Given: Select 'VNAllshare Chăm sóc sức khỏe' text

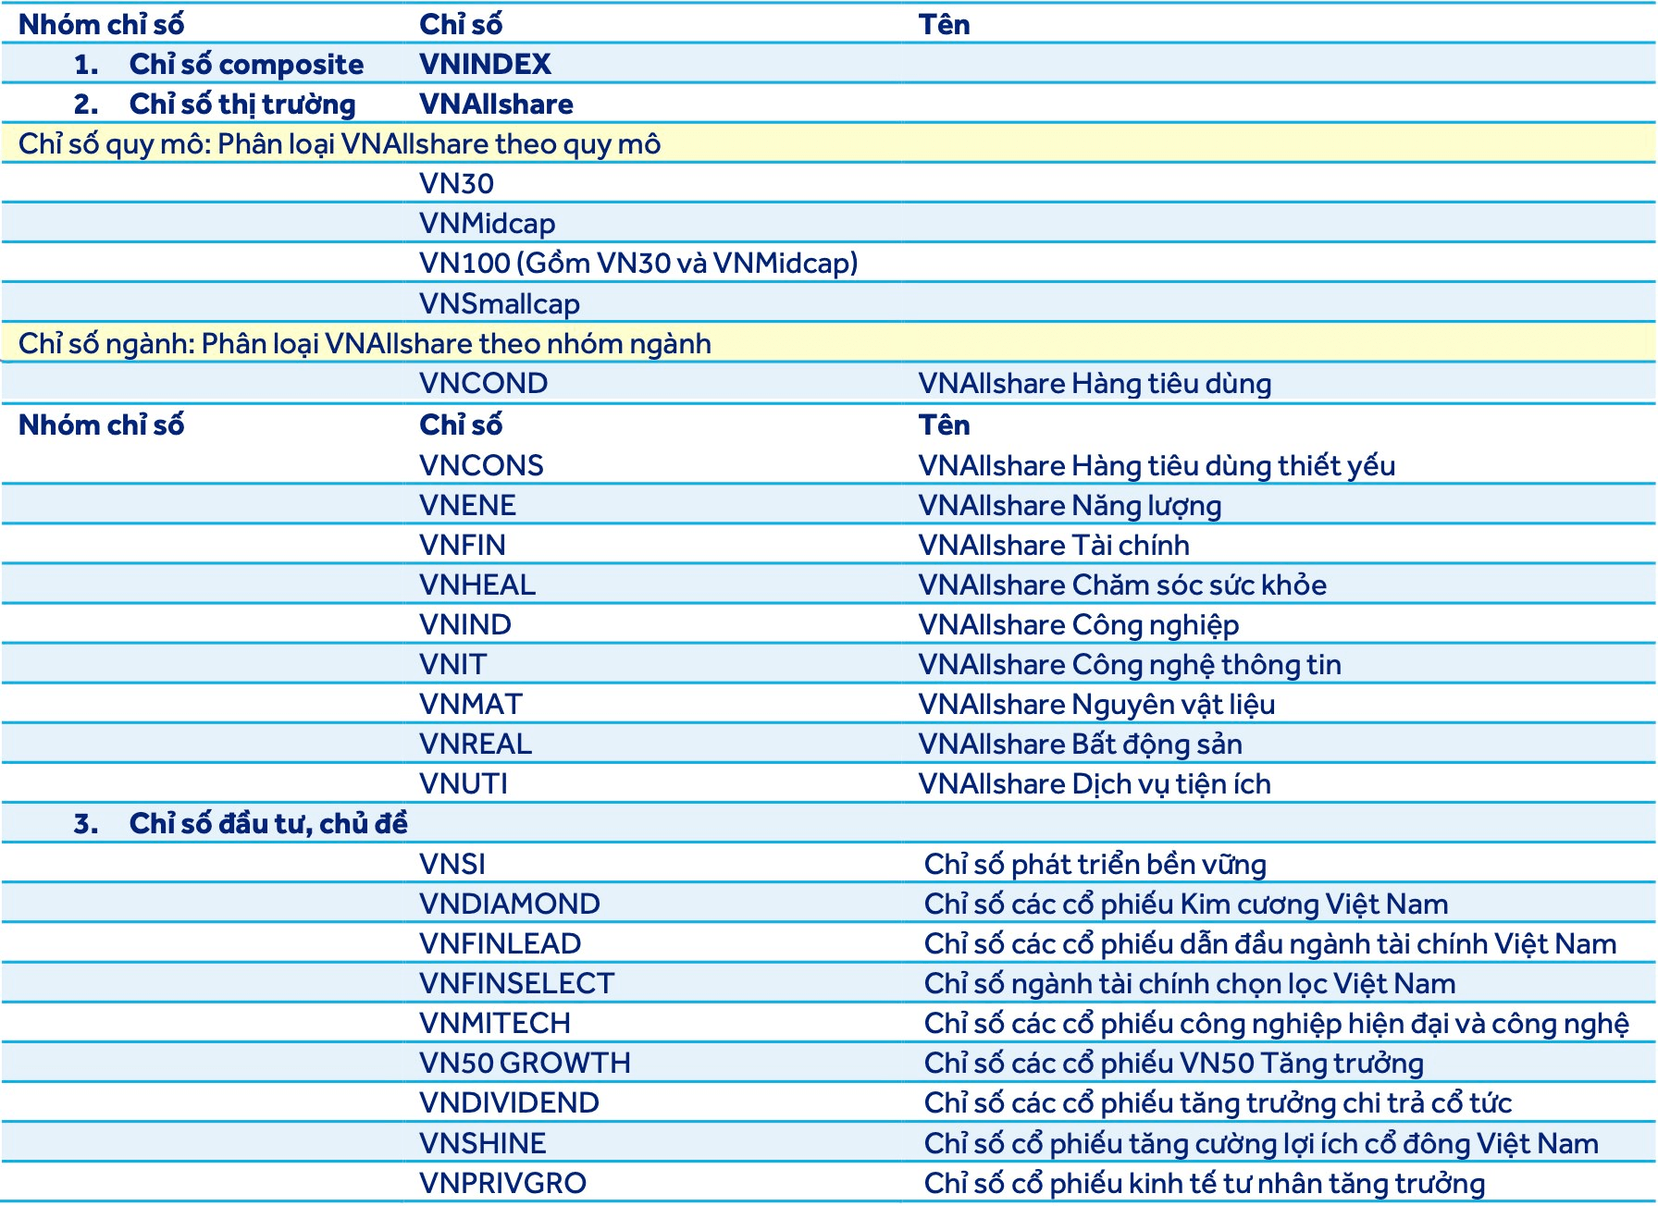Looking at the screenshot, I should tap(1122, 585).
